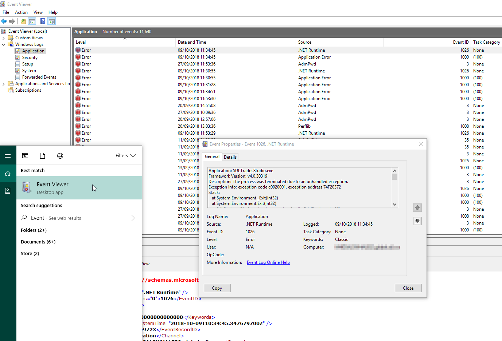Select Setup log in tree

pyautogui.click(x=28, y=64)
